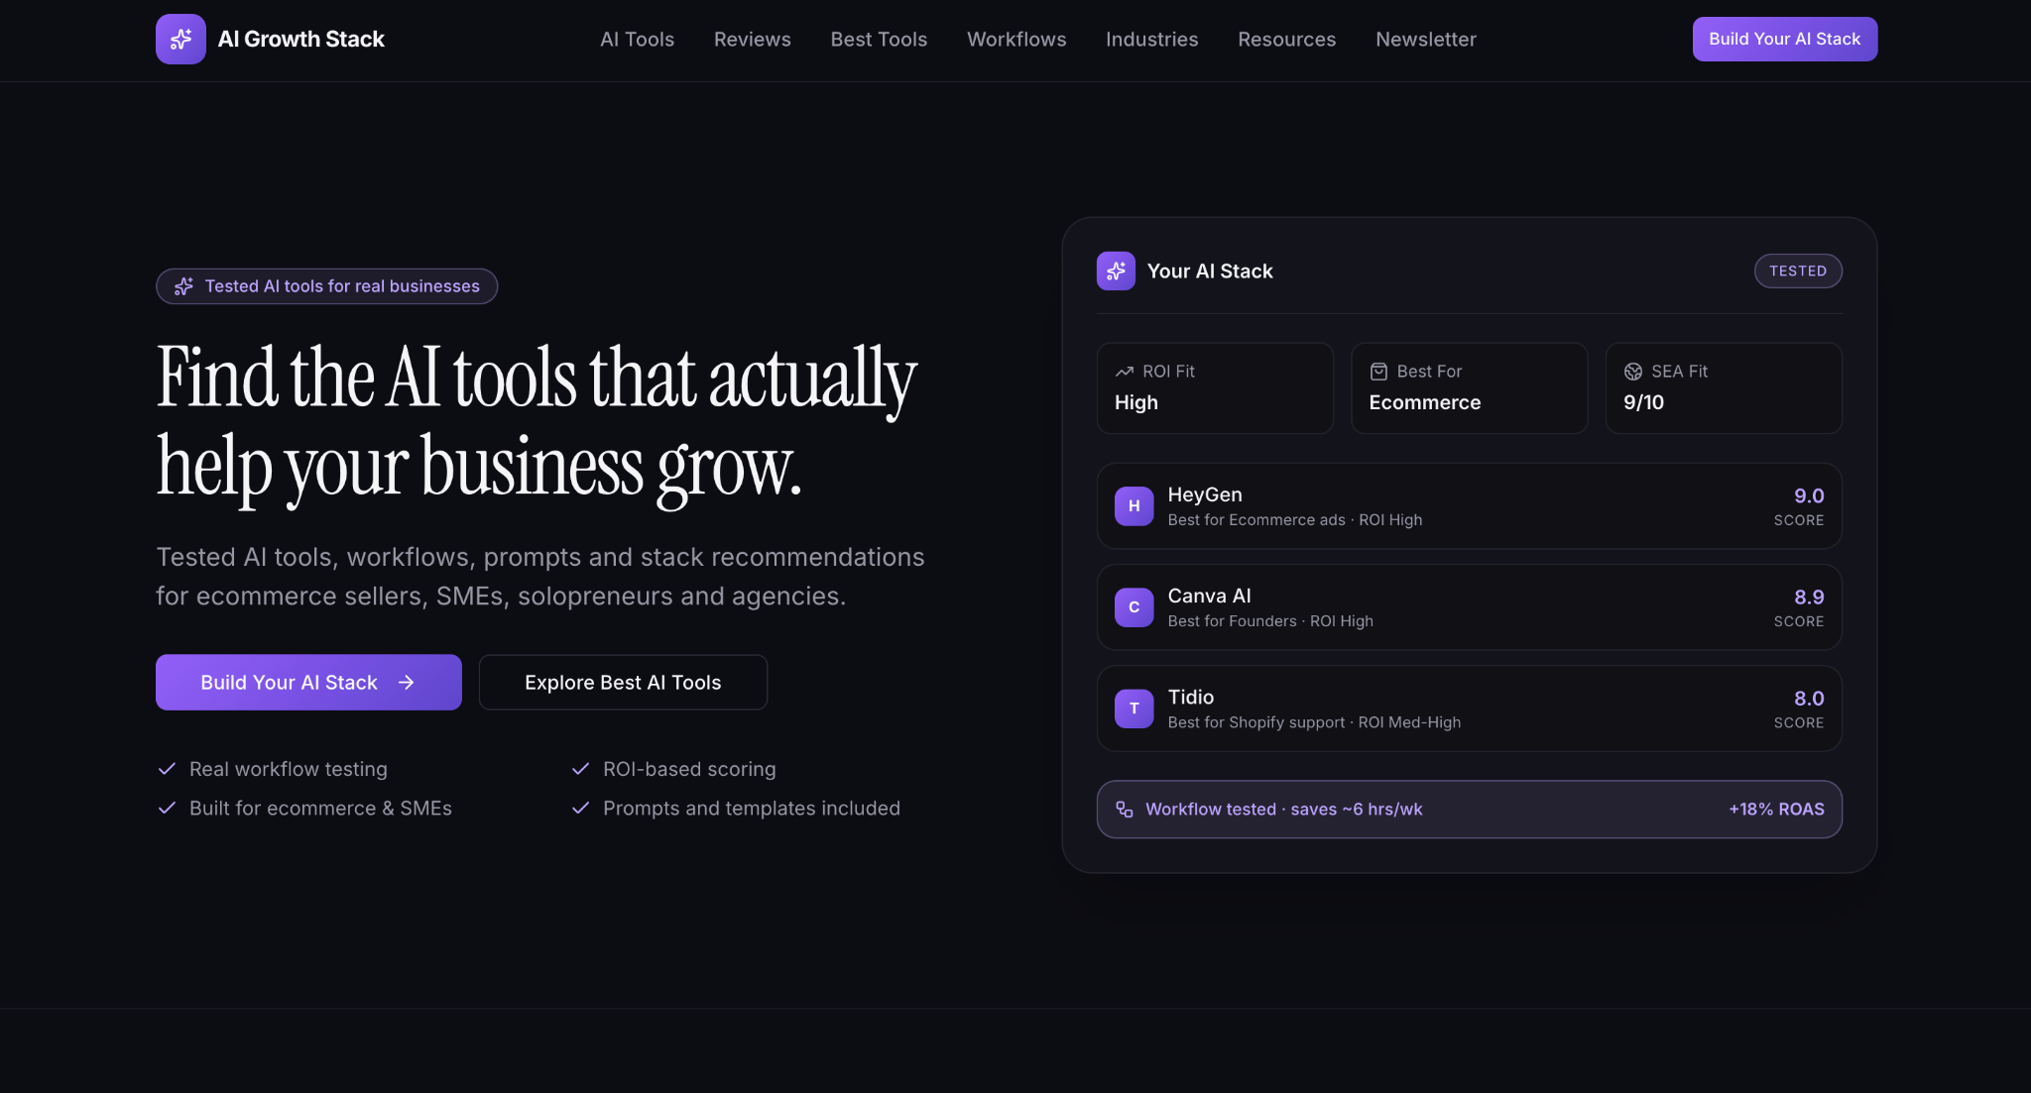Click the Canva AI 8.9 score value
The height and width of the screenshot is (1093, 2031).
(x=1809, y=597)
